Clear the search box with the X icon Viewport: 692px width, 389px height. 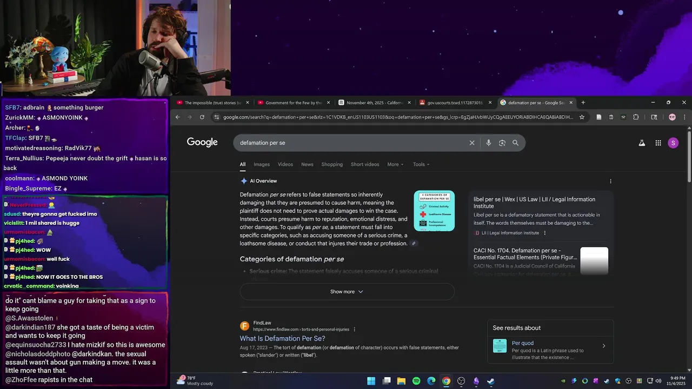click(x=472, y=143)
